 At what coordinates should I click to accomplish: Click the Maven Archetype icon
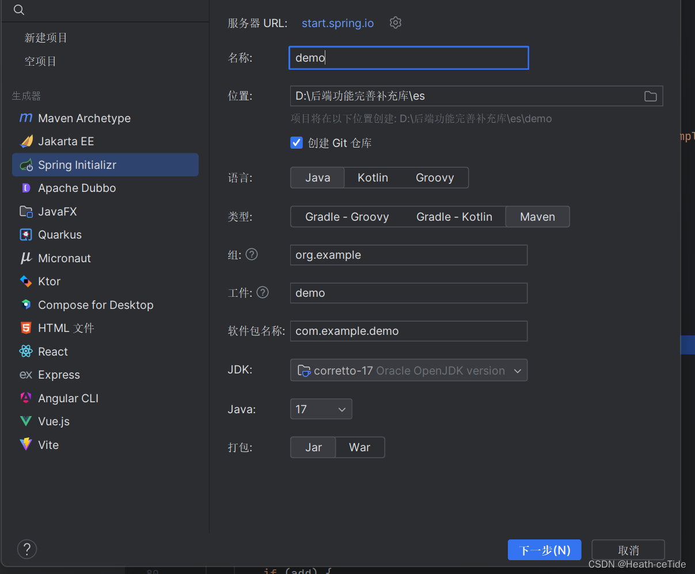(x=26, y=118)
